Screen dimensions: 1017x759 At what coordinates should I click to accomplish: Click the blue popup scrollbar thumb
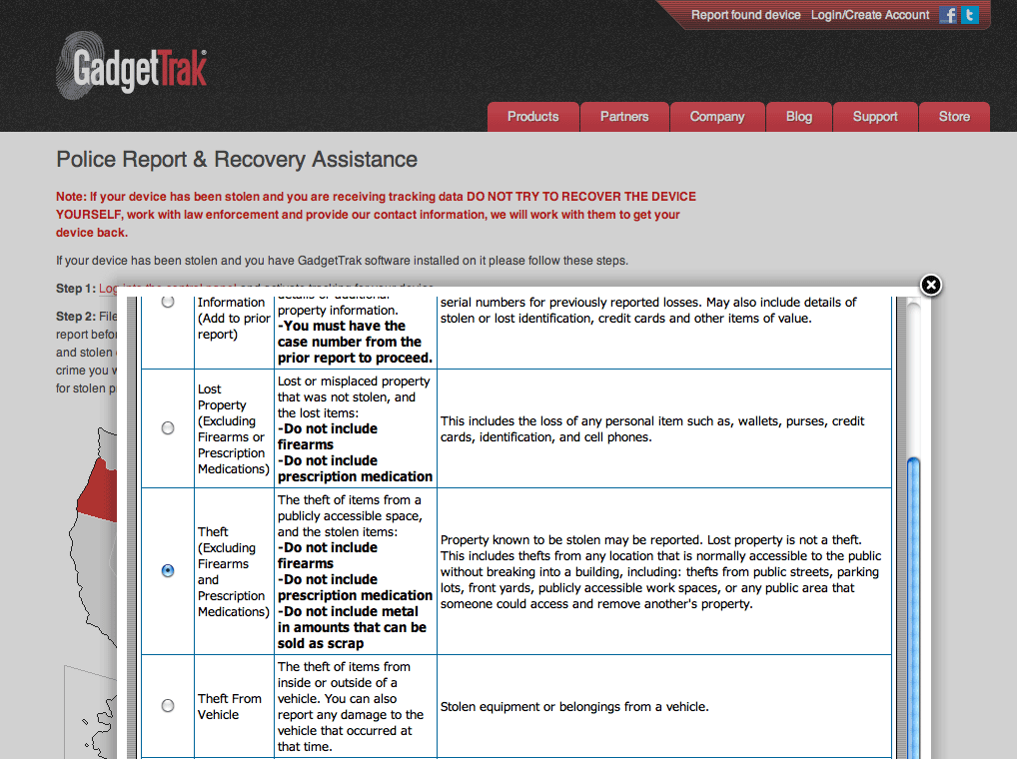coord(913,608)
